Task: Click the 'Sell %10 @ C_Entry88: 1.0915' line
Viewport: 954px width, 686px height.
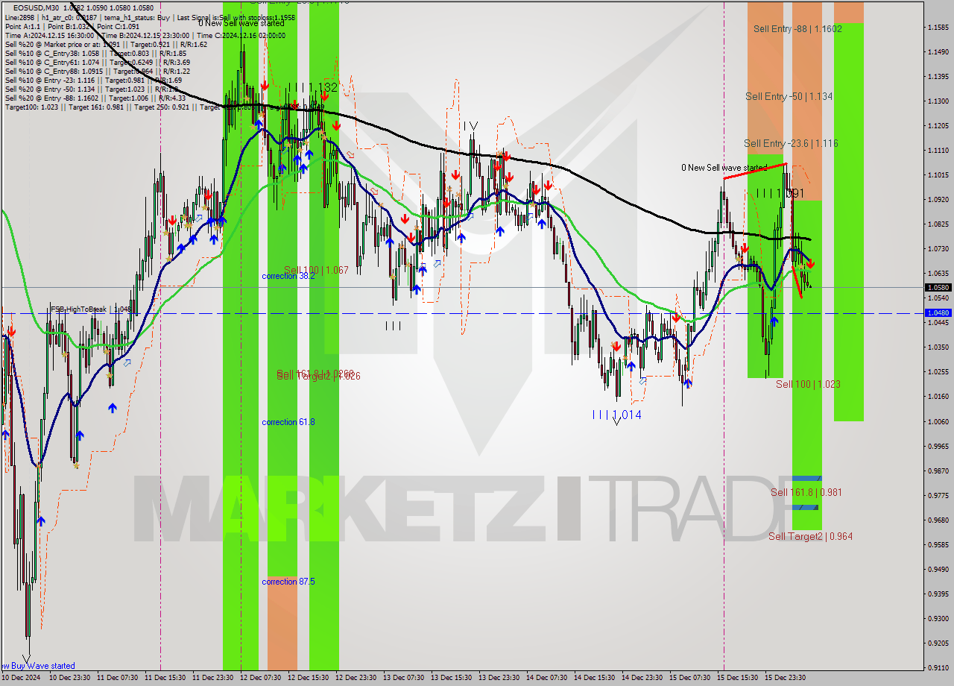Action: click(x=98, y=71)
